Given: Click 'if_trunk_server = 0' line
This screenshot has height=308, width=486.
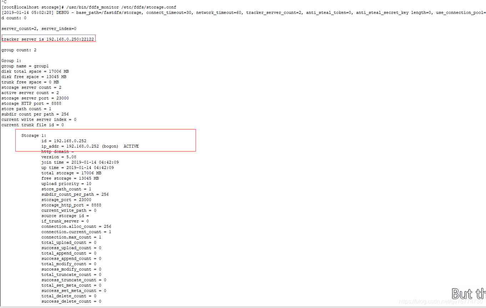Looking at the screenshot, I should coord(65,221).
